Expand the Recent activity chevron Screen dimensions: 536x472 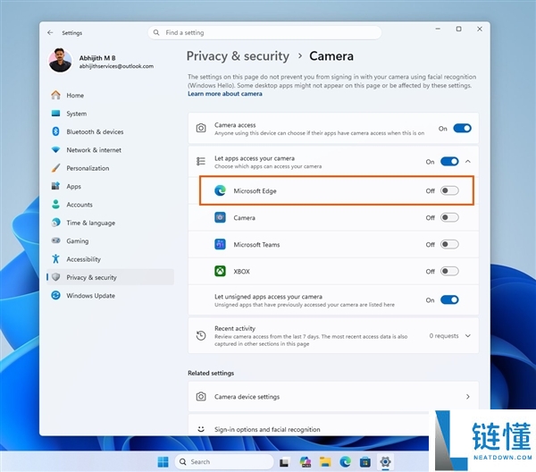[x=468, y=336]
